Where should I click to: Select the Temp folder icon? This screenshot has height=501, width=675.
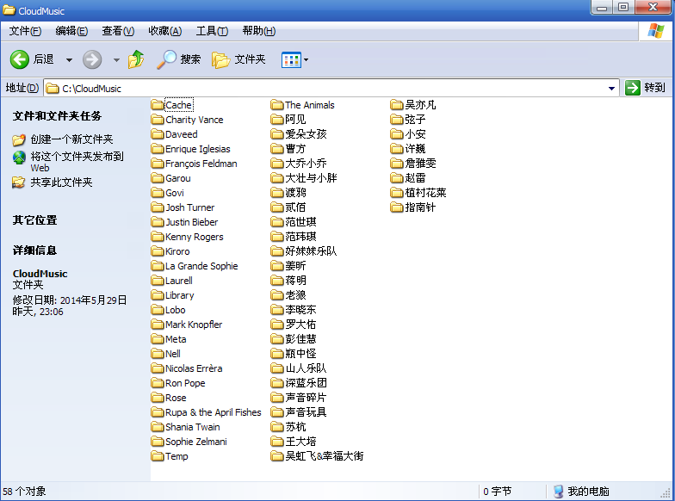tap(158, 456)
